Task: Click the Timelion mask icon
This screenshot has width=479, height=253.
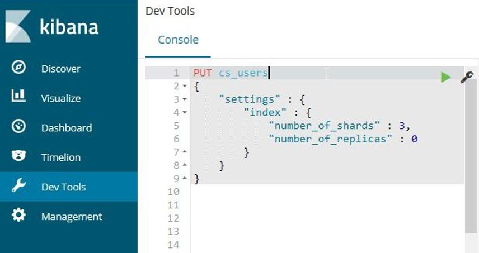Action: coord(18,156)
